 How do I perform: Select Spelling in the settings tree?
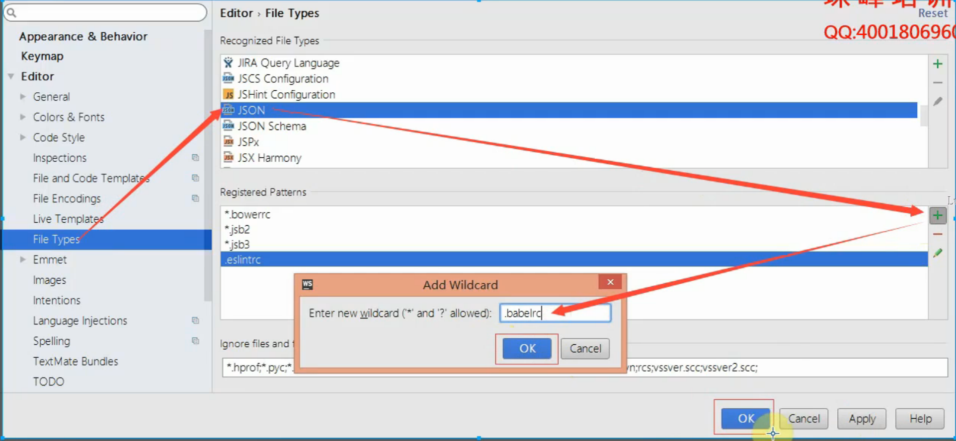(52, 341)
